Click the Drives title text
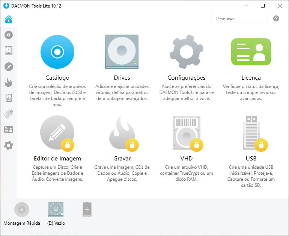This screenshot has height=236, width=289. pos(122,78)
